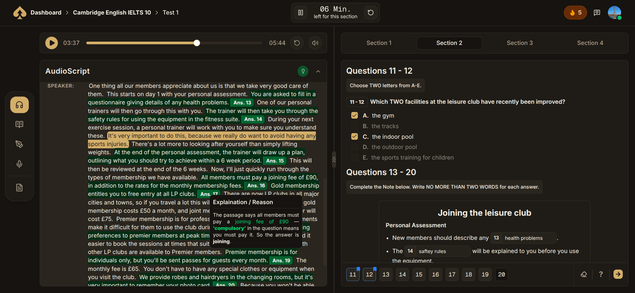
Task: Click the 03:37 elapsed time
Action: click(71, 43)
